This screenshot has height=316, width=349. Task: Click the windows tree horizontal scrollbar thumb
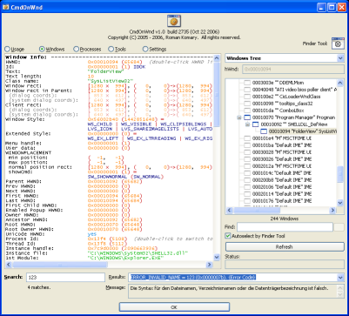[257, 210]
